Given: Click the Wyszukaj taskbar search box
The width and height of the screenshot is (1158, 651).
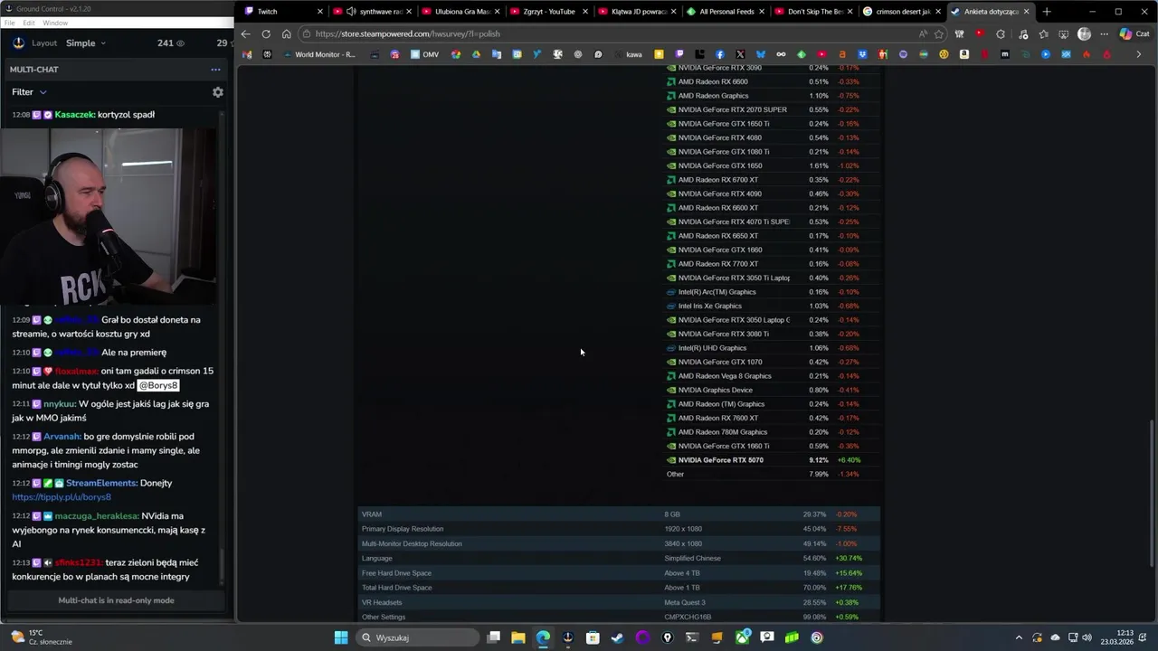Looking at the screenshot, I should click(418, 637).
